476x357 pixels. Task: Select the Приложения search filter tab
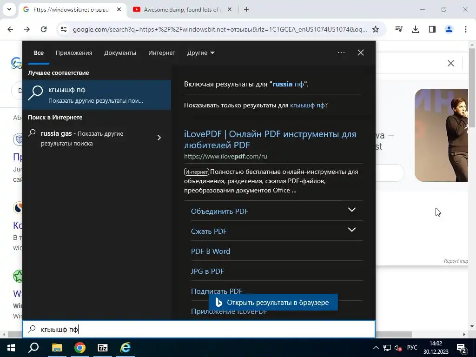(74, 53)
